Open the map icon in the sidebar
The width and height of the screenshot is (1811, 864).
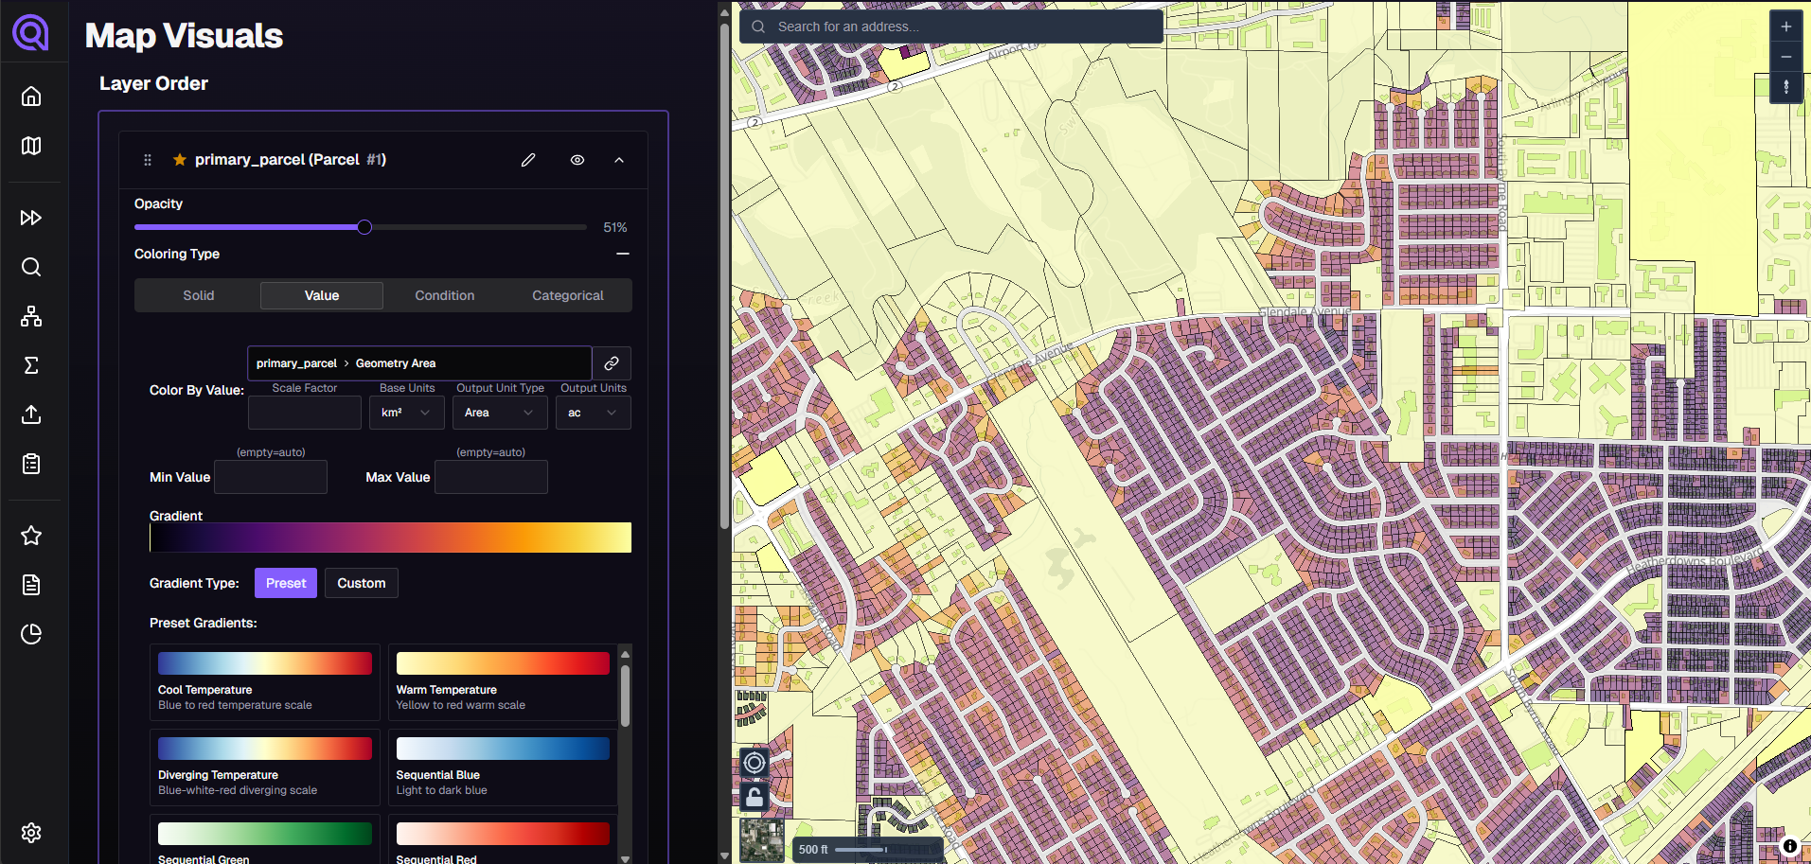(31, 146)
